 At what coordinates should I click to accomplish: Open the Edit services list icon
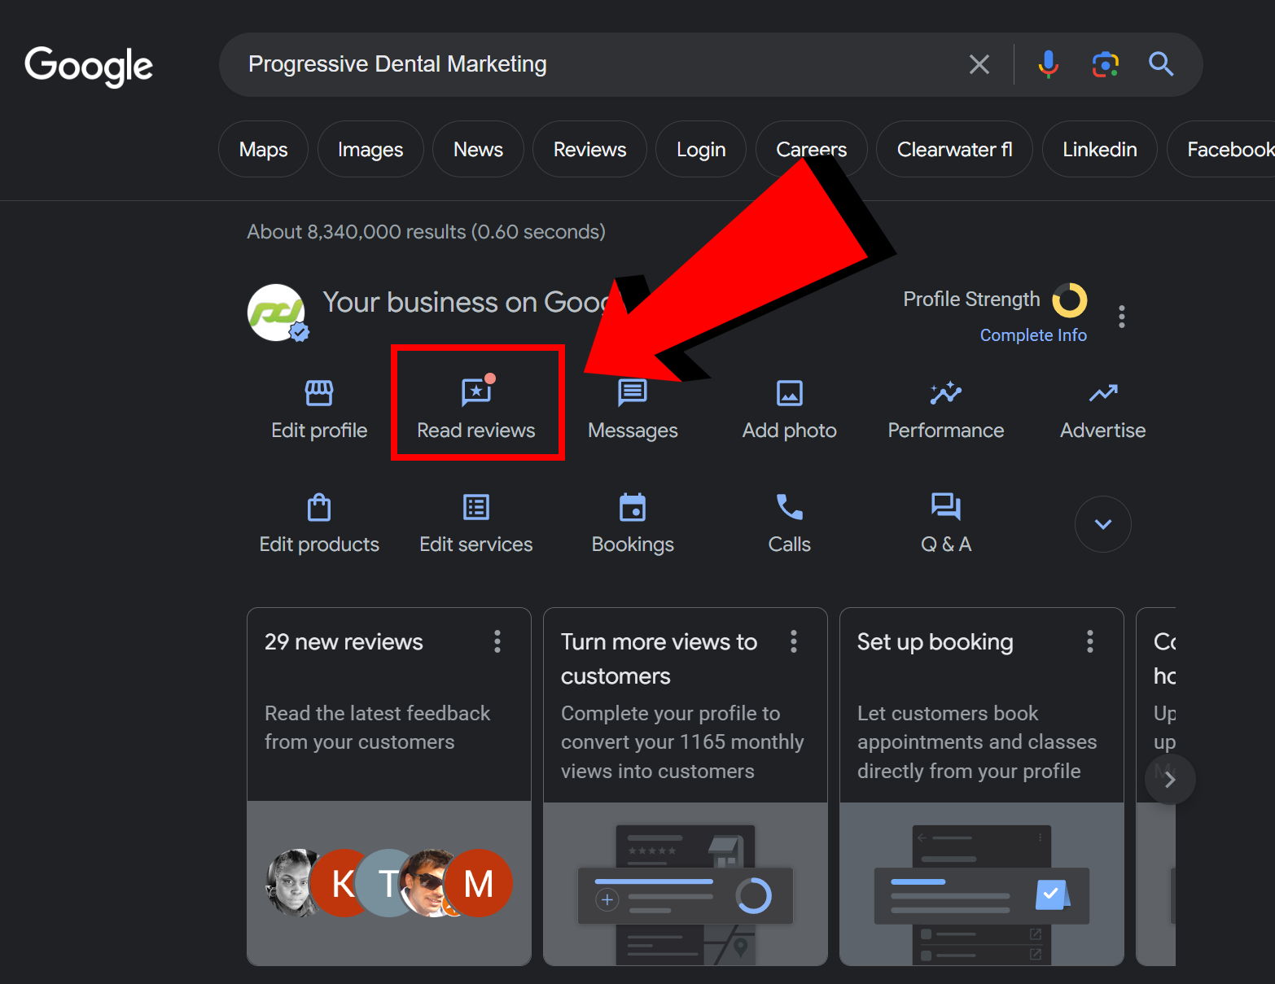pyautogui.click(x=476, y=507)
